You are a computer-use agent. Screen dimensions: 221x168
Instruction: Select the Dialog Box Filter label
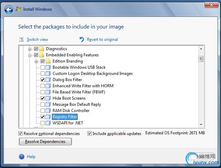pos(67,80)
